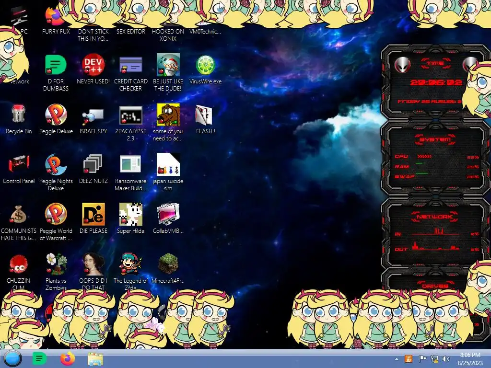Image resolution: width=491 pixels, height=368 pixels.
Task: Click the CPU usage bar in gadget
Action: tap(425, 156)
